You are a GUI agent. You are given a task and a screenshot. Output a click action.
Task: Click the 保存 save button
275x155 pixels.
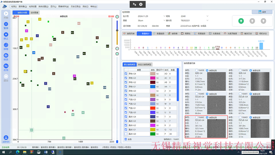tap(262, 12)
